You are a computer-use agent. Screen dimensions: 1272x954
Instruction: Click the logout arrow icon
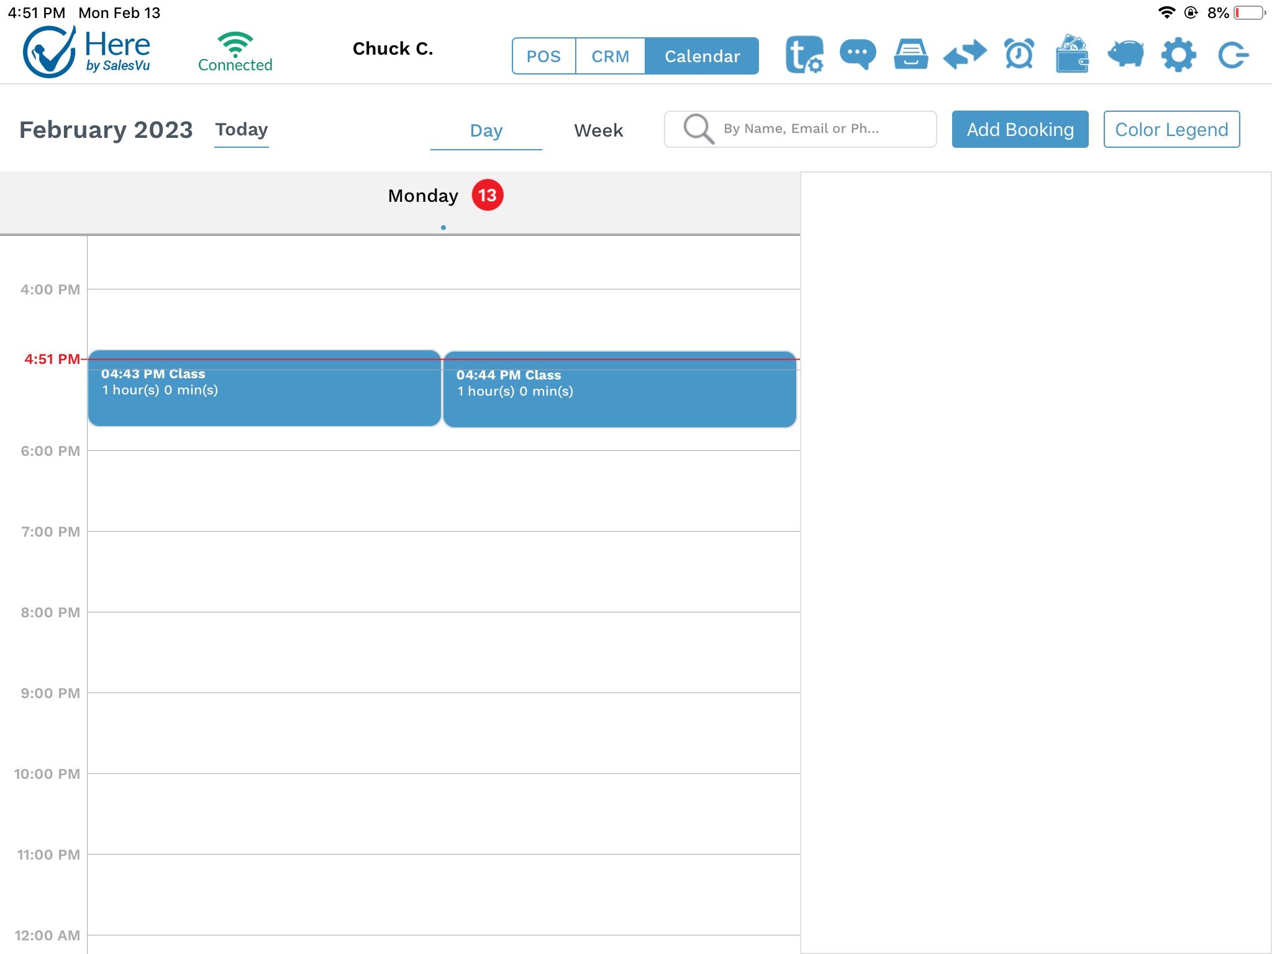pyautogui.click(x=1233, y=55)
